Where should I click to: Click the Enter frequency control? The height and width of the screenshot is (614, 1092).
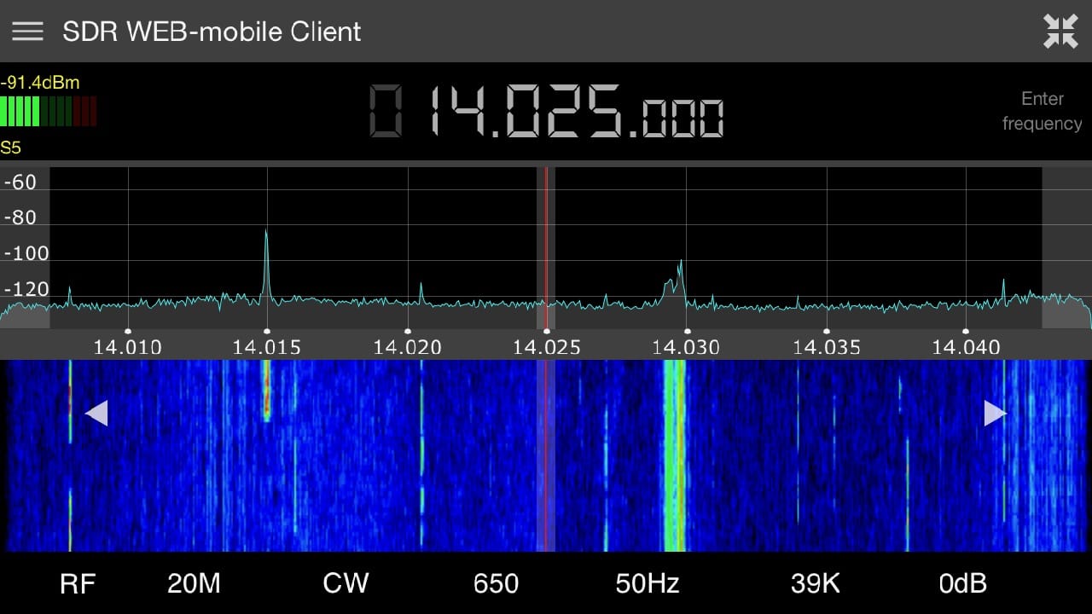[1042, 111]
